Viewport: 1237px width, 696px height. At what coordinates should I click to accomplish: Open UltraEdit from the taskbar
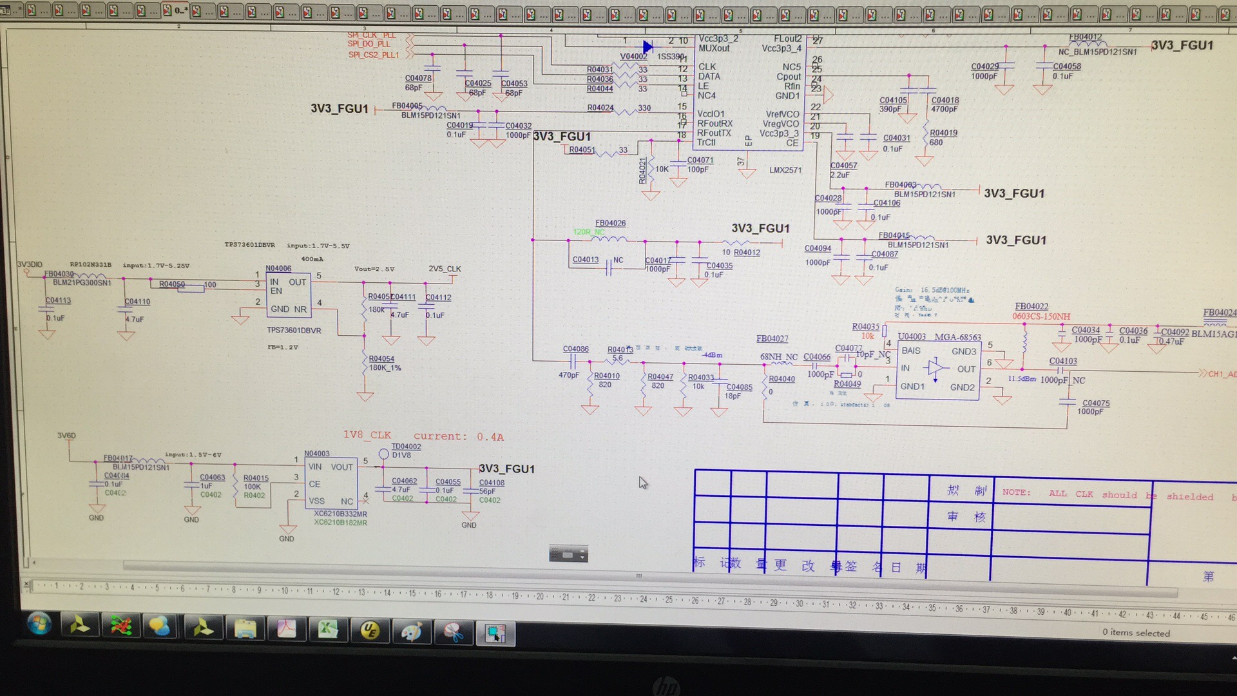(370, 632)
